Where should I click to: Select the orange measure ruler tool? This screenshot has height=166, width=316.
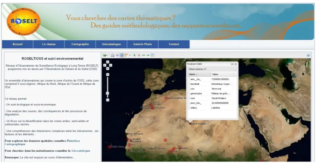tap(127, 55)
